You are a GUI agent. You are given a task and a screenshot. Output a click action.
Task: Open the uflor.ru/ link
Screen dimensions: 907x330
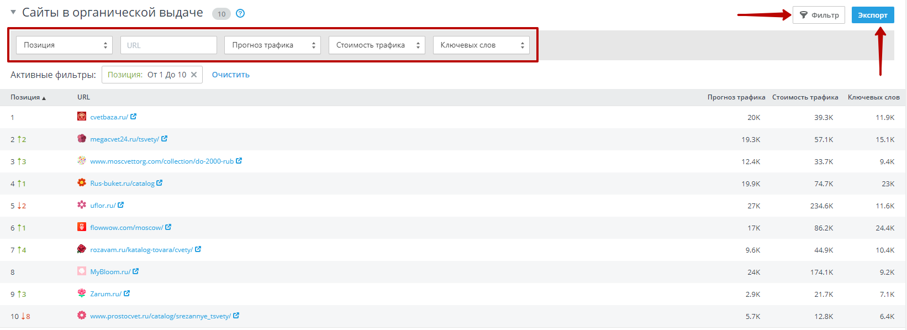103,206
